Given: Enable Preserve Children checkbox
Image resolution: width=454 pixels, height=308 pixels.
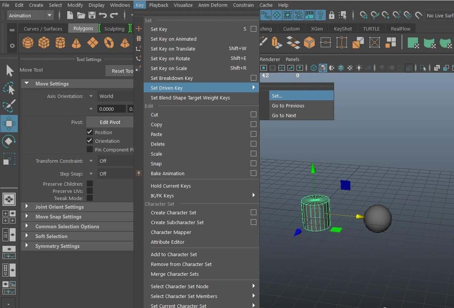Looking at the screenshot, I should click(90, 184).
